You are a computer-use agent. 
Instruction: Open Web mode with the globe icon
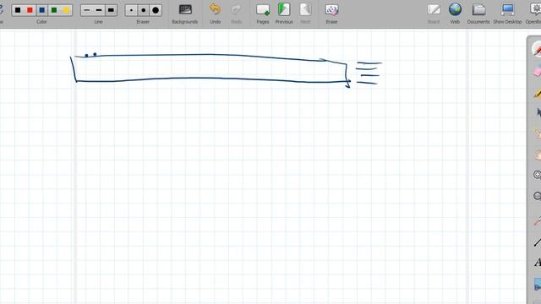(455, 14)
